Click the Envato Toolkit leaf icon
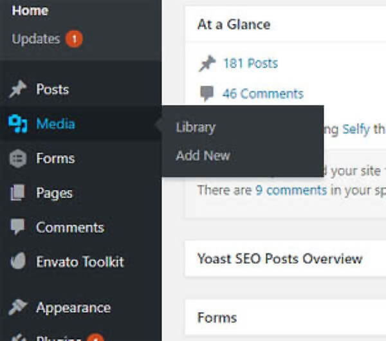 17,262
